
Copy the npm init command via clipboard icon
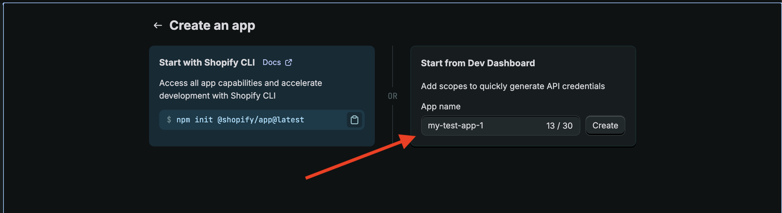[x=355, y=120]
